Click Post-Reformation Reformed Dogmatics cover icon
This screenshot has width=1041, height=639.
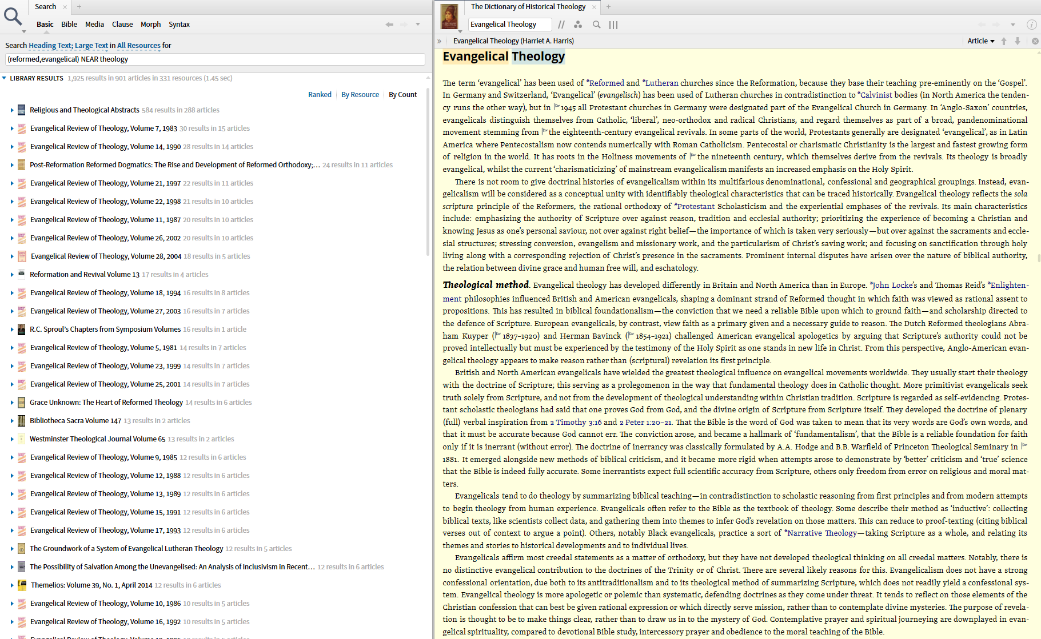[21, 165]
